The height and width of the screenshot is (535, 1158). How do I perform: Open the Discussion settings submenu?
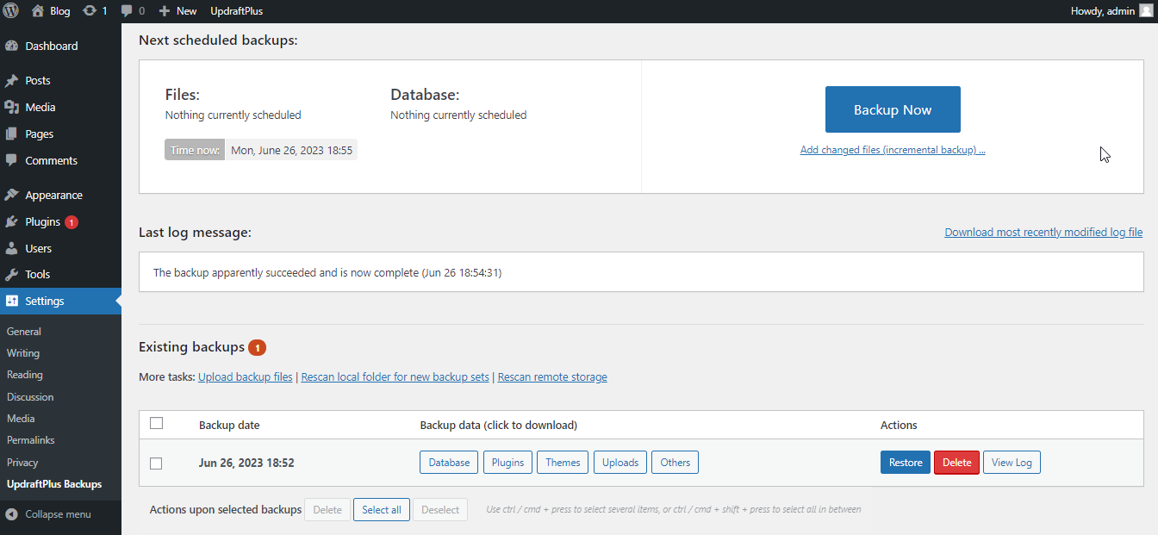coord(30,397)
